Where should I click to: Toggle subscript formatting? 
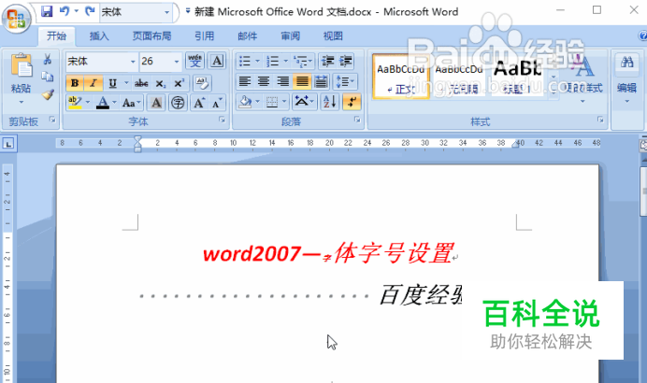coord(160,84)
